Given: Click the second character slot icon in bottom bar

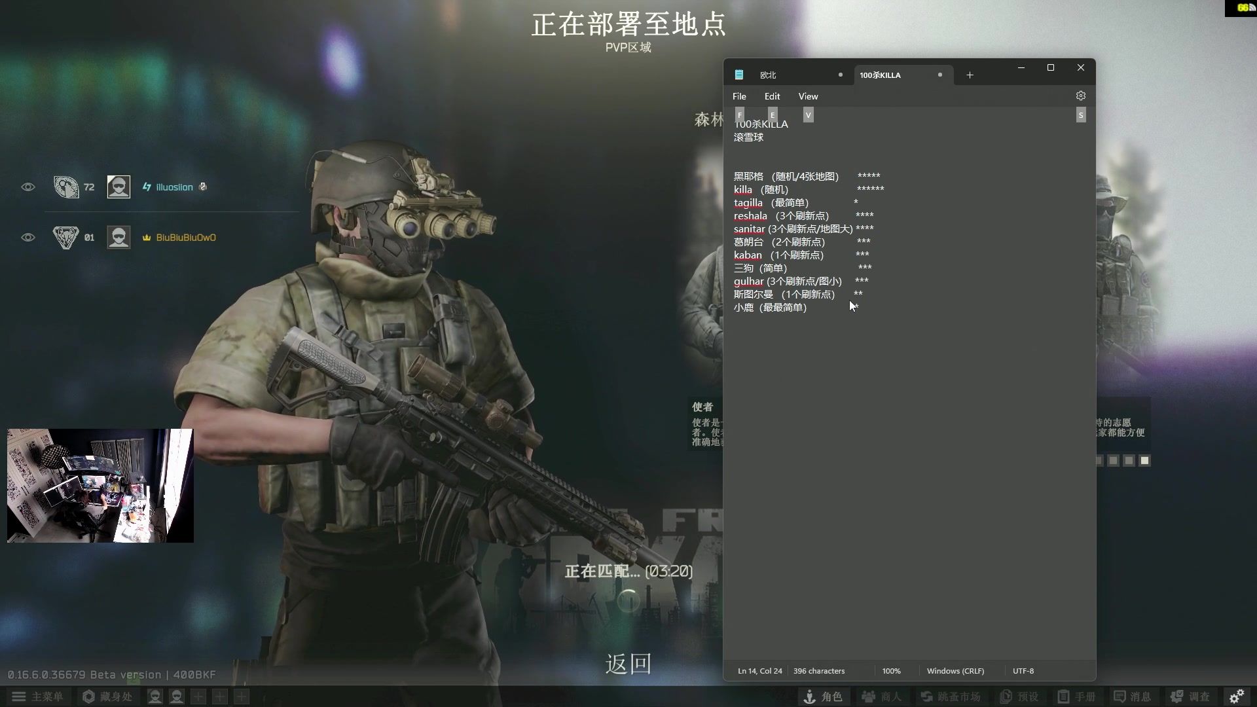Looking at the screenshot, I should [177, 697].
